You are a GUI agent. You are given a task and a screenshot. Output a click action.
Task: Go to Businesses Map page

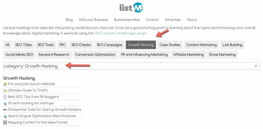pos(127,20)
